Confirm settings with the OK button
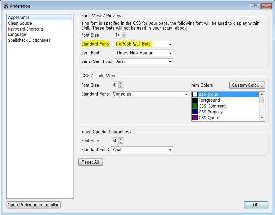This screenshot has height=215, width=275. tap(256, 205)
